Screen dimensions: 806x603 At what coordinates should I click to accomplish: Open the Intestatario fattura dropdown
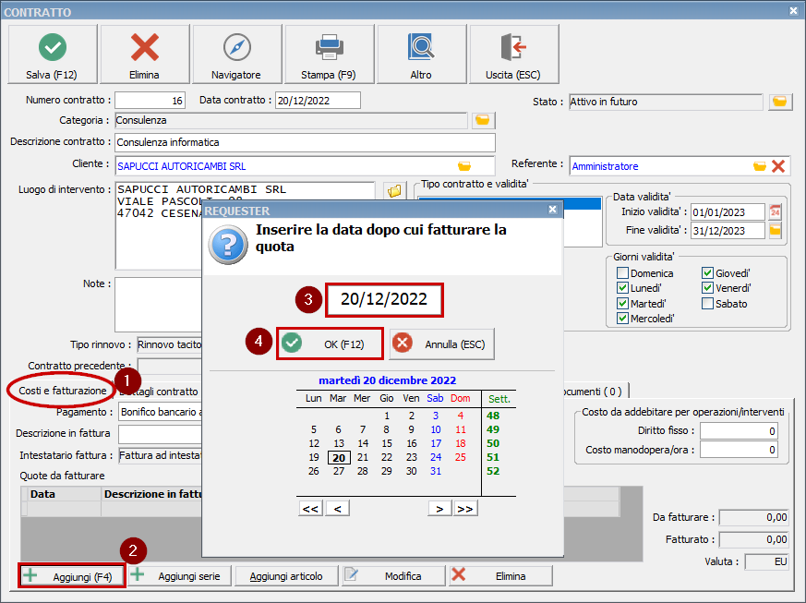pos(161,455)
